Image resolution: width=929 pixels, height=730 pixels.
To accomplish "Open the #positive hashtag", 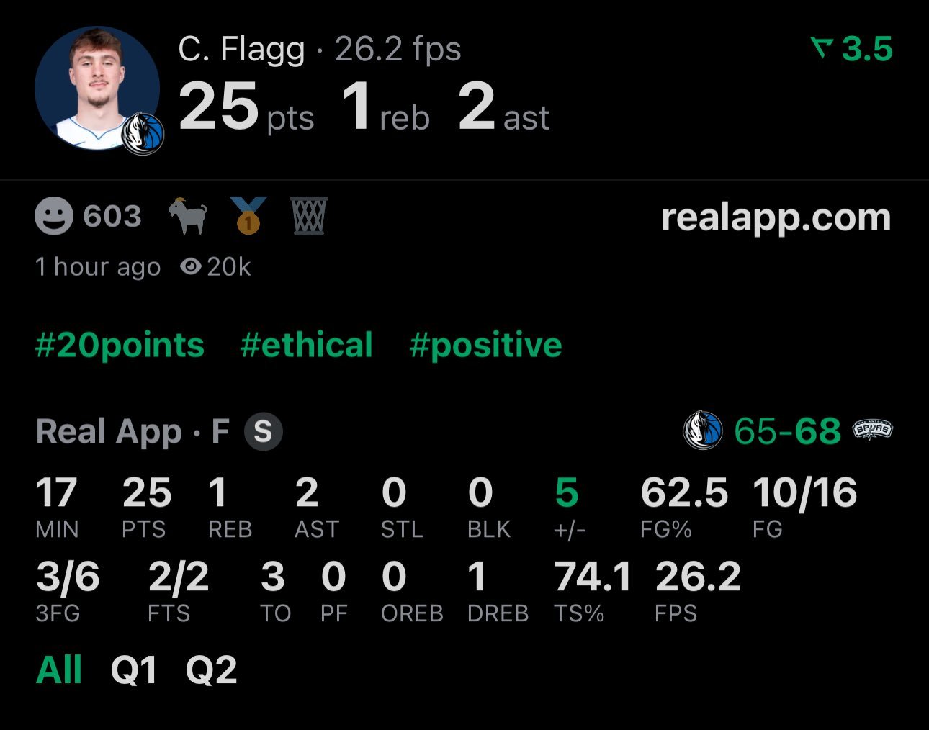I will point(485,345).
